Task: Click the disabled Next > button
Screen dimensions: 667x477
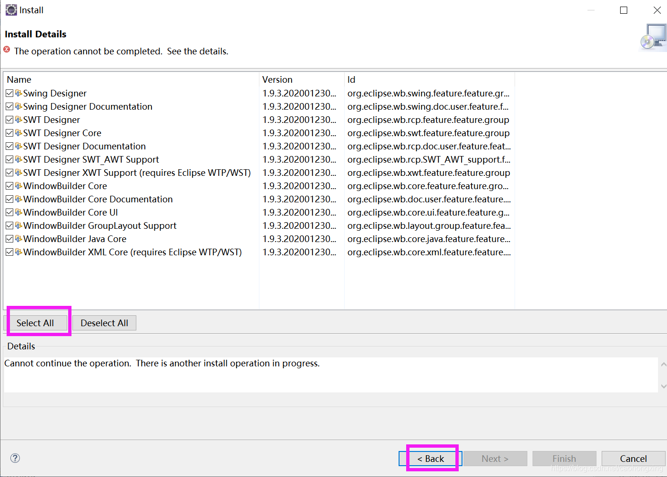Action: click(x=495, y=459)
